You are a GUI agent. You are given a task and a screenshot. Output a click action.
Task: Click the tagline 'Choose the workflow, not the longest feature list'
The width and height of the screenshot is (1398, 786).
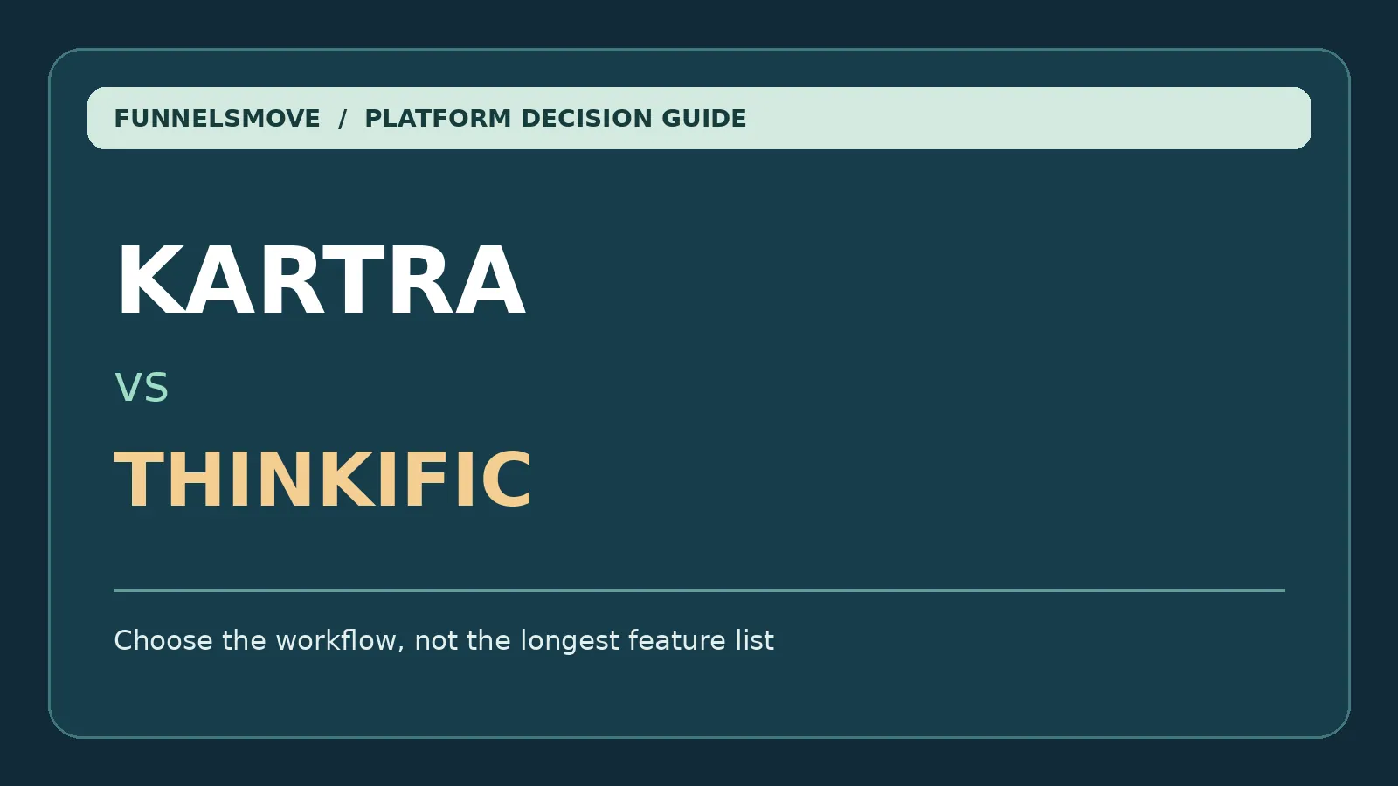point(444,640)
